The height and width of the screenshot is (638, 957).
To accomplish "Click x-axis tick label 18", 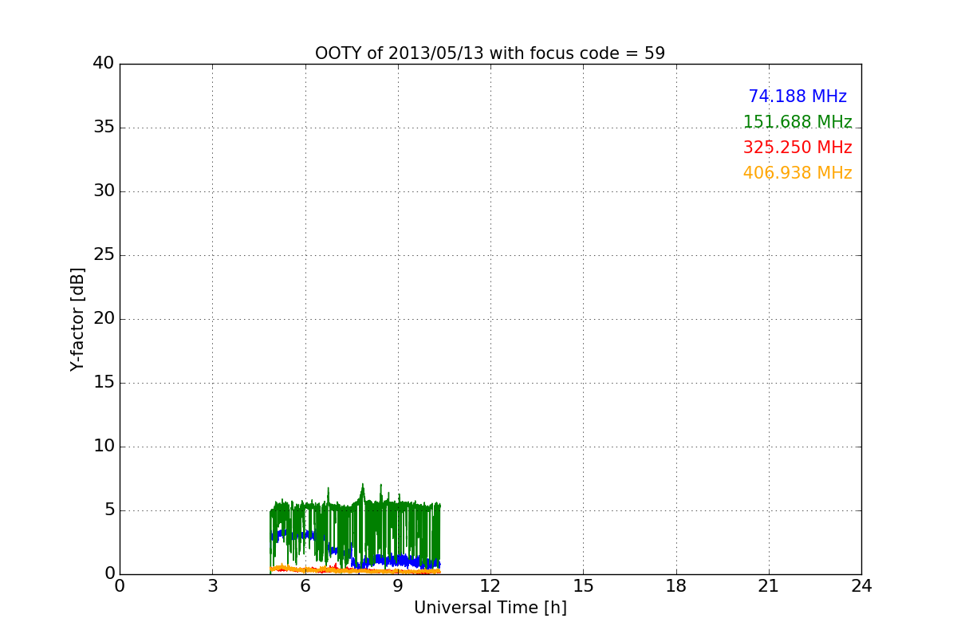I will tap(676, 586).
